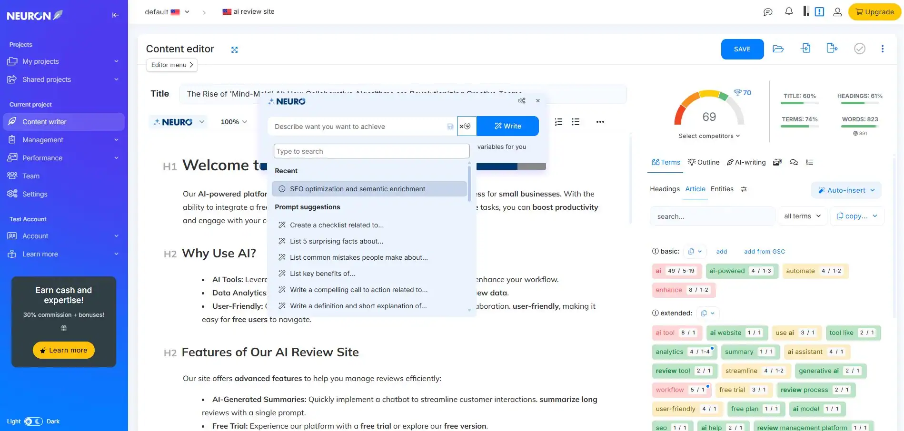Viewport: 904px width, 431px height.
Task: Open the comments chat icon in the Terms panel
Action: pos(794,162)
